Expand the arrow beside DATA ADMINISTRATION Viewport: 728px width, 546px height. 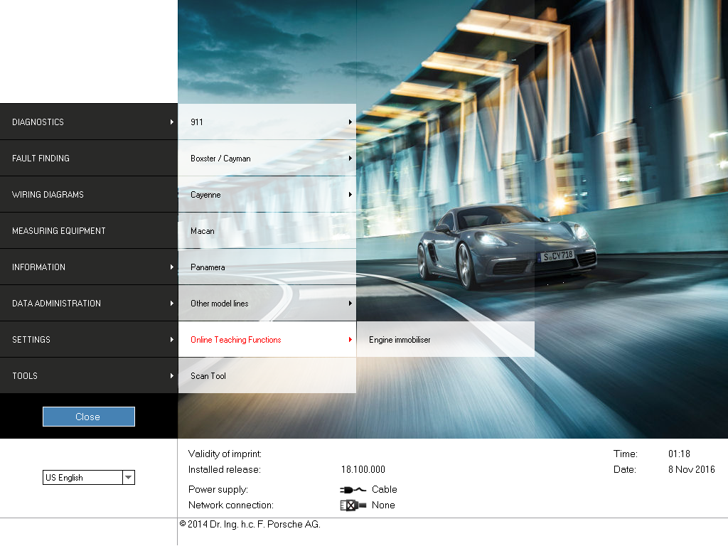[x=172, y=303]
